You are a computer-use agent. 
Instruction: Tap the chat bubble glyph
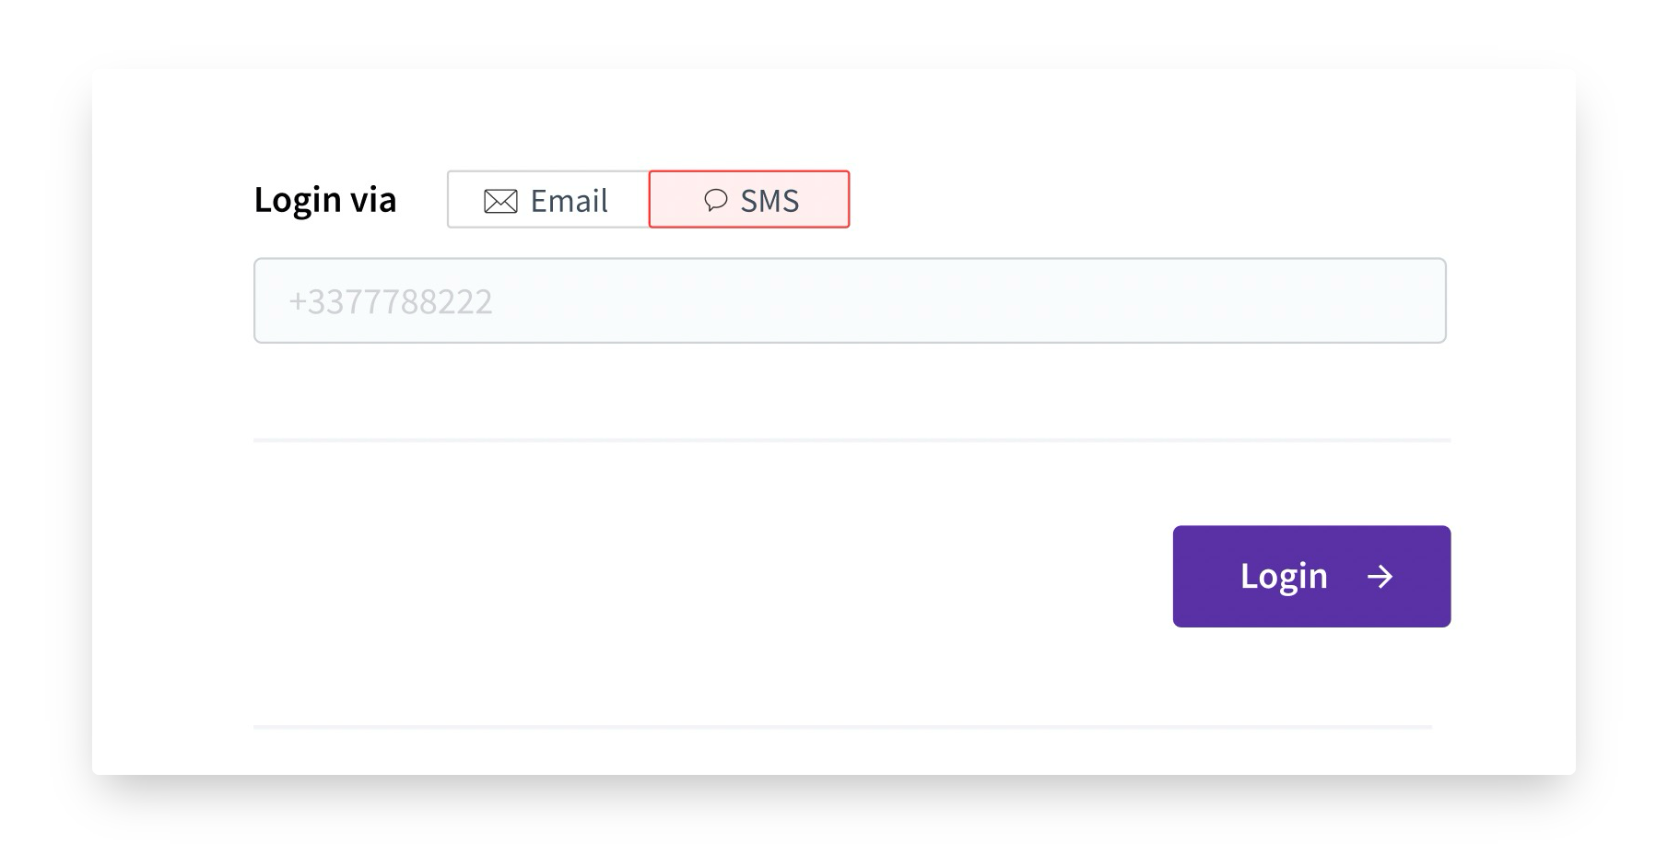point(716,200)
